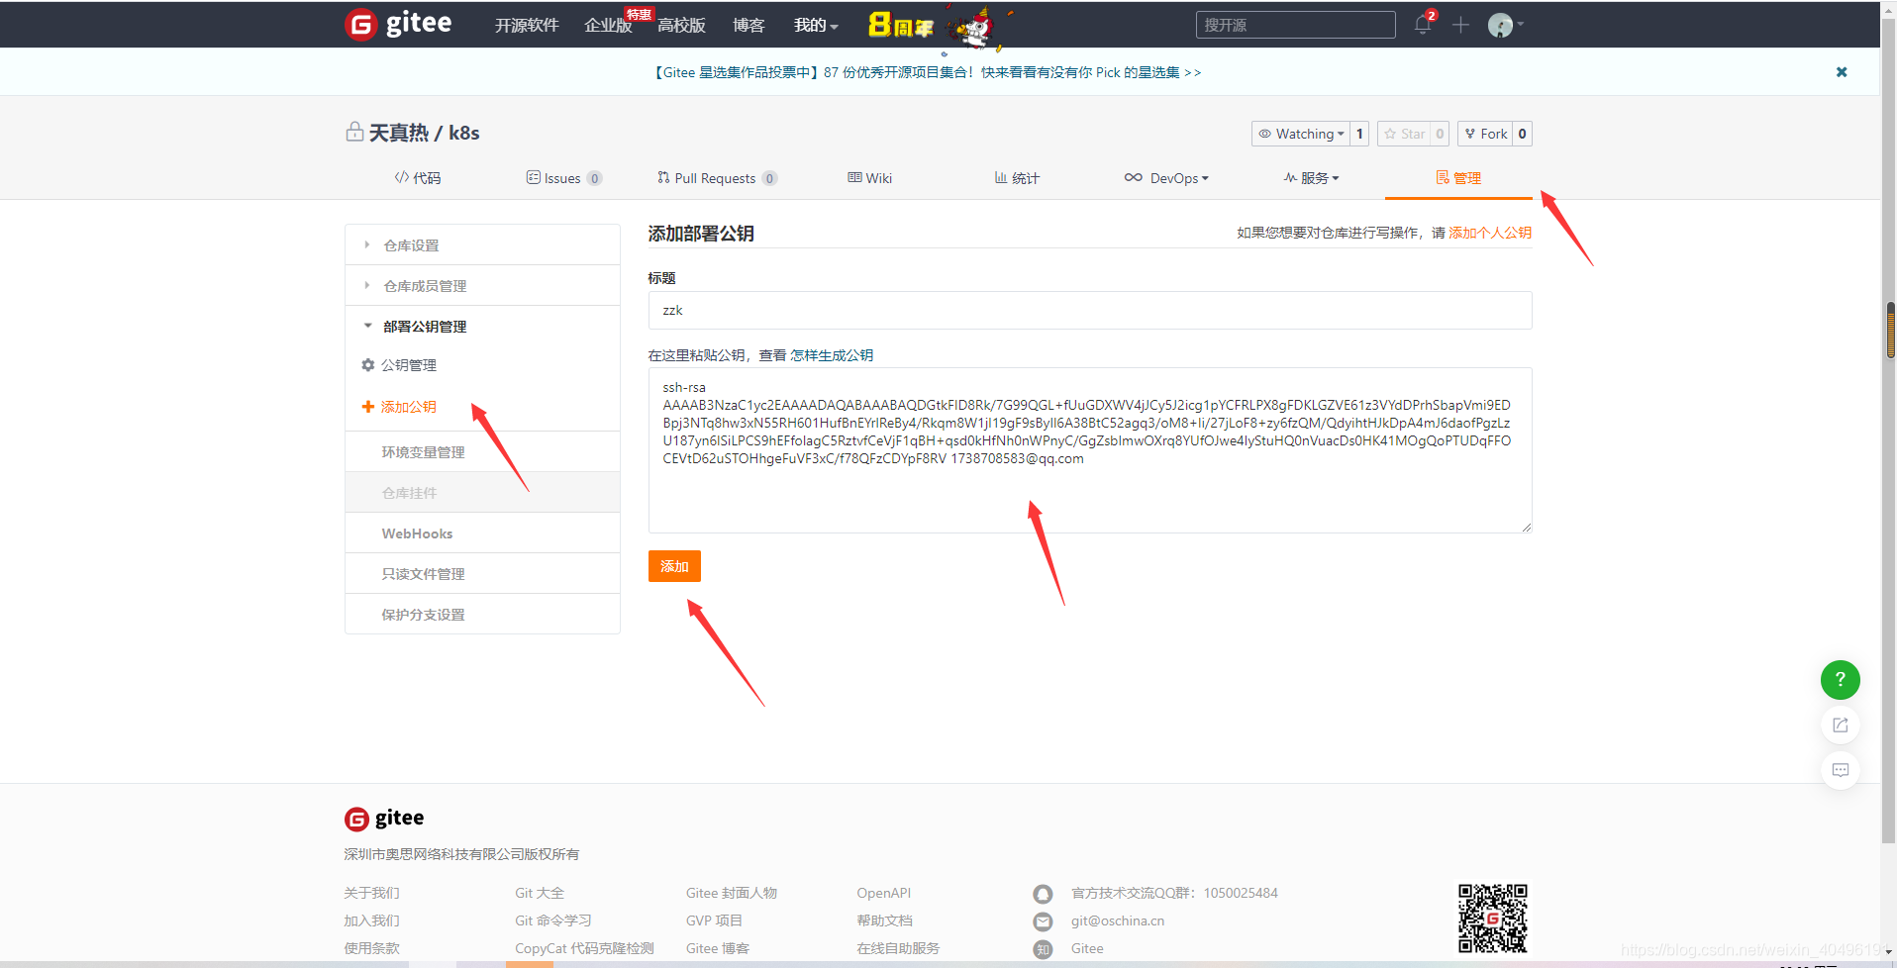Fork the repository

click(1485, 134)
